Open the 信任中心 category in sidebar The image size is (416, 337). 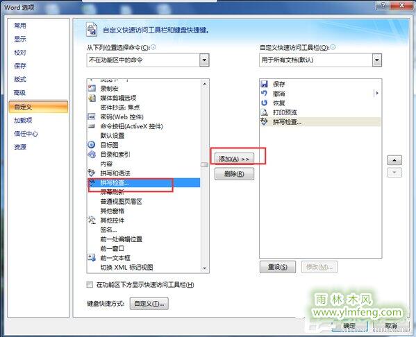(26, 134)
